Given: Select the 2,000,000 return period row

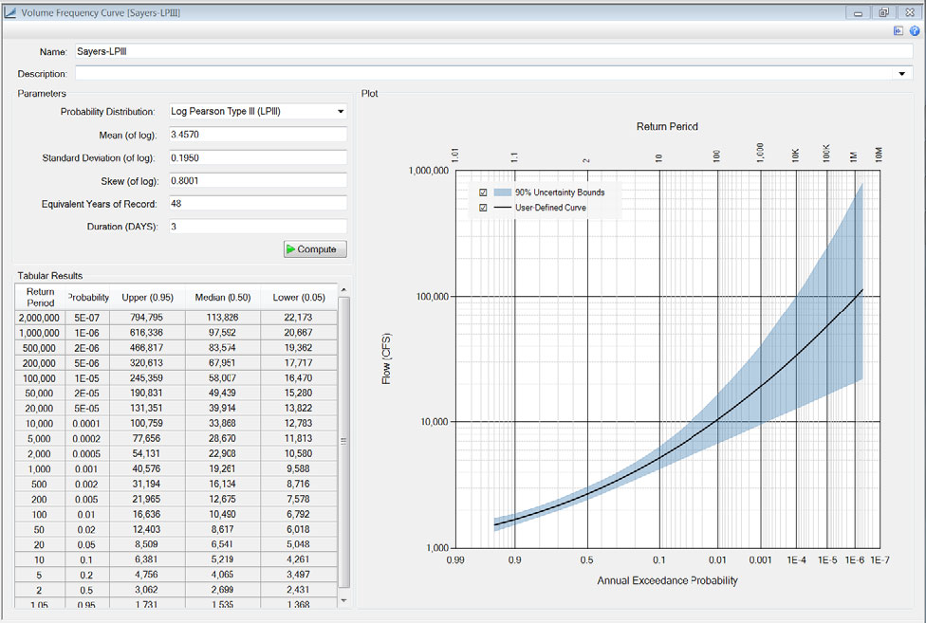Looking at the screenshot, I should (x=38, y=318).
